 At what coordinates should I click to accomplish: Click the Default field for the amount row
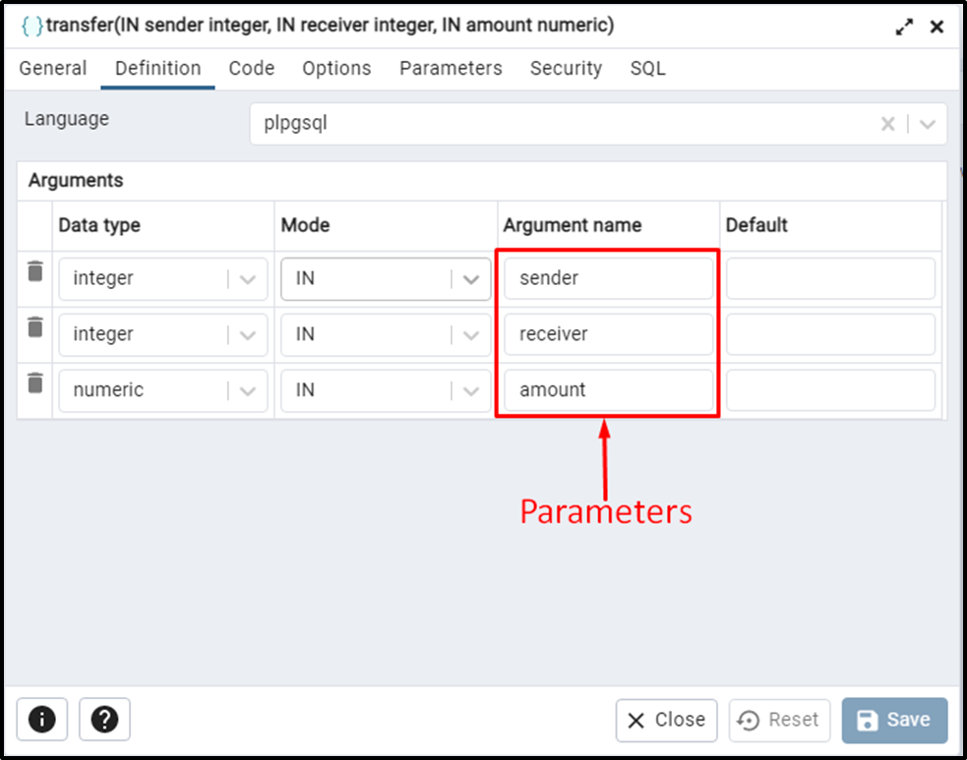pos(831,390)
